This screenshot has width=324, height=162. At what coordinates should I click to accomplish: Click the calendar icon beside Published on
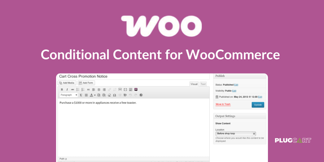pos(217,97)
